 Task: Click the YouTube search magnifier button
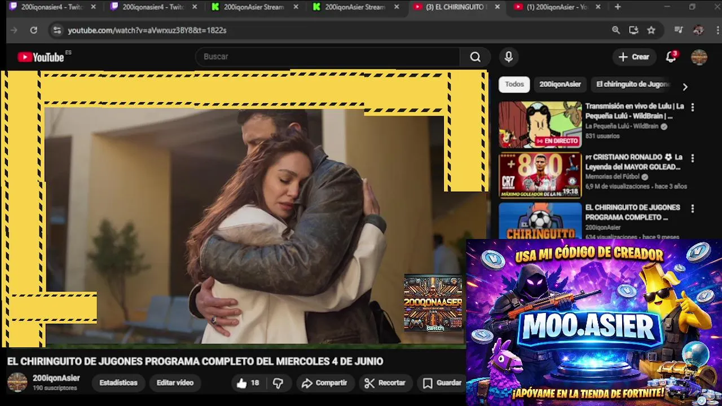pos(476,57)
